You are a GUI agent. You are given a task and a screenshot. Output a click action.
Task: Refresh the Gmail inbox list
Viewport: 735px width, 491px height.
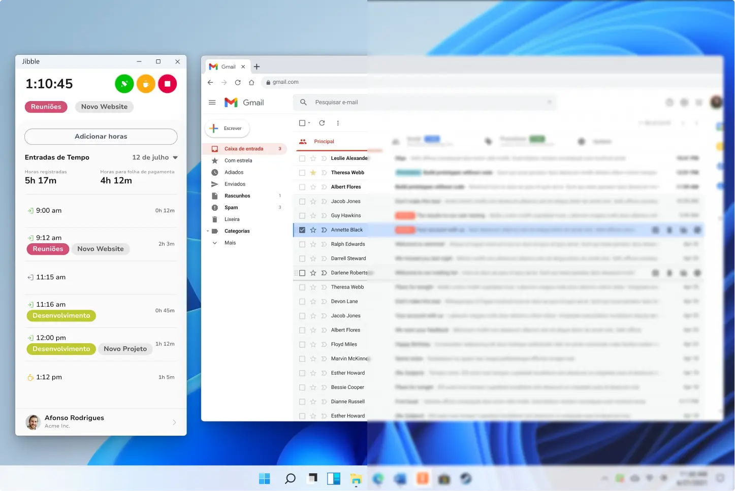pyautogui.click(x=322, y=123)
